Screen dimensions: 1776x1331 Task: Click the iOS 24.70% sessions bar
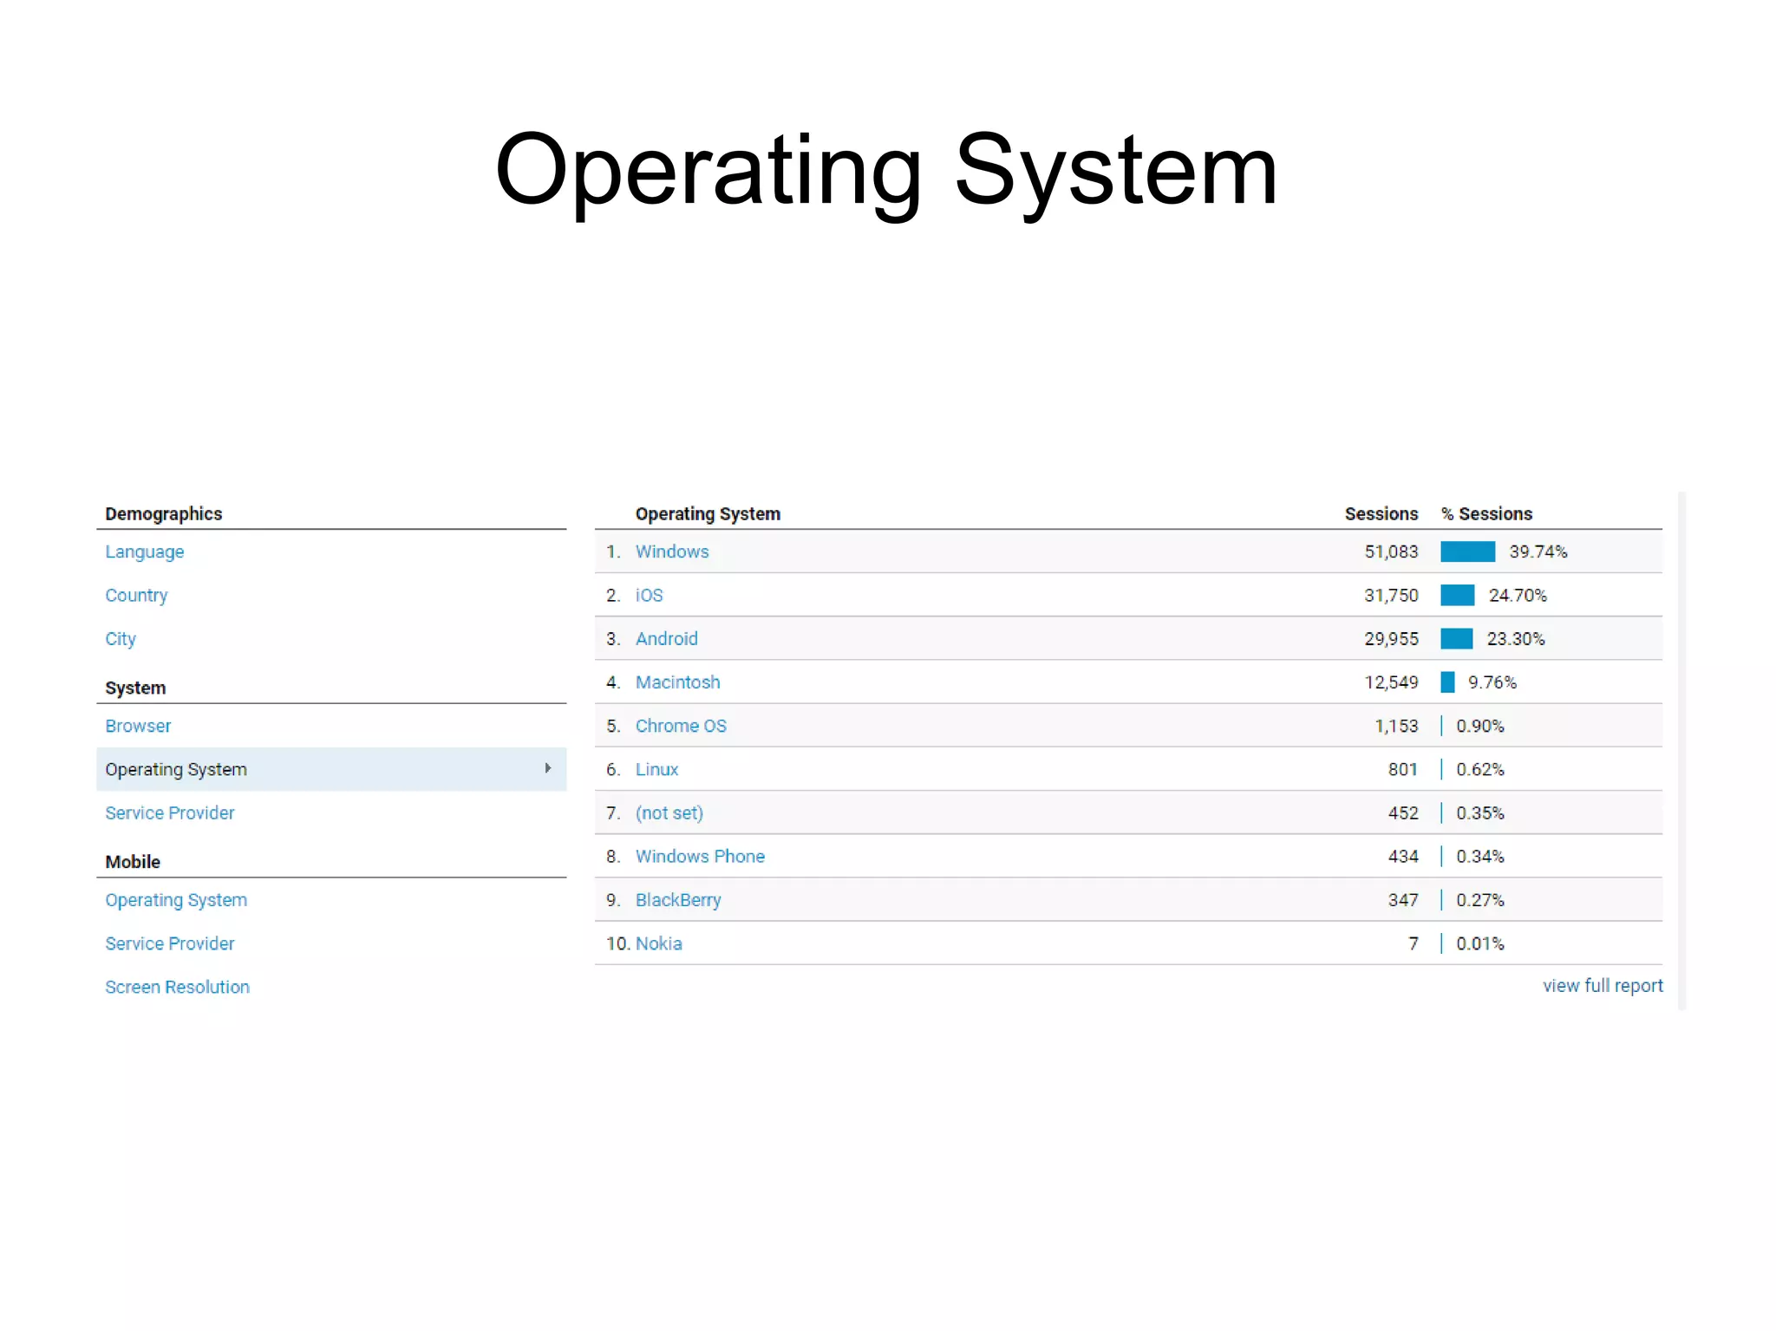[1457, 595]
